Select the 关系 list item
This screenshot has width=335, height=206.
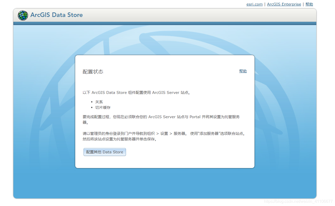(99, 102)
